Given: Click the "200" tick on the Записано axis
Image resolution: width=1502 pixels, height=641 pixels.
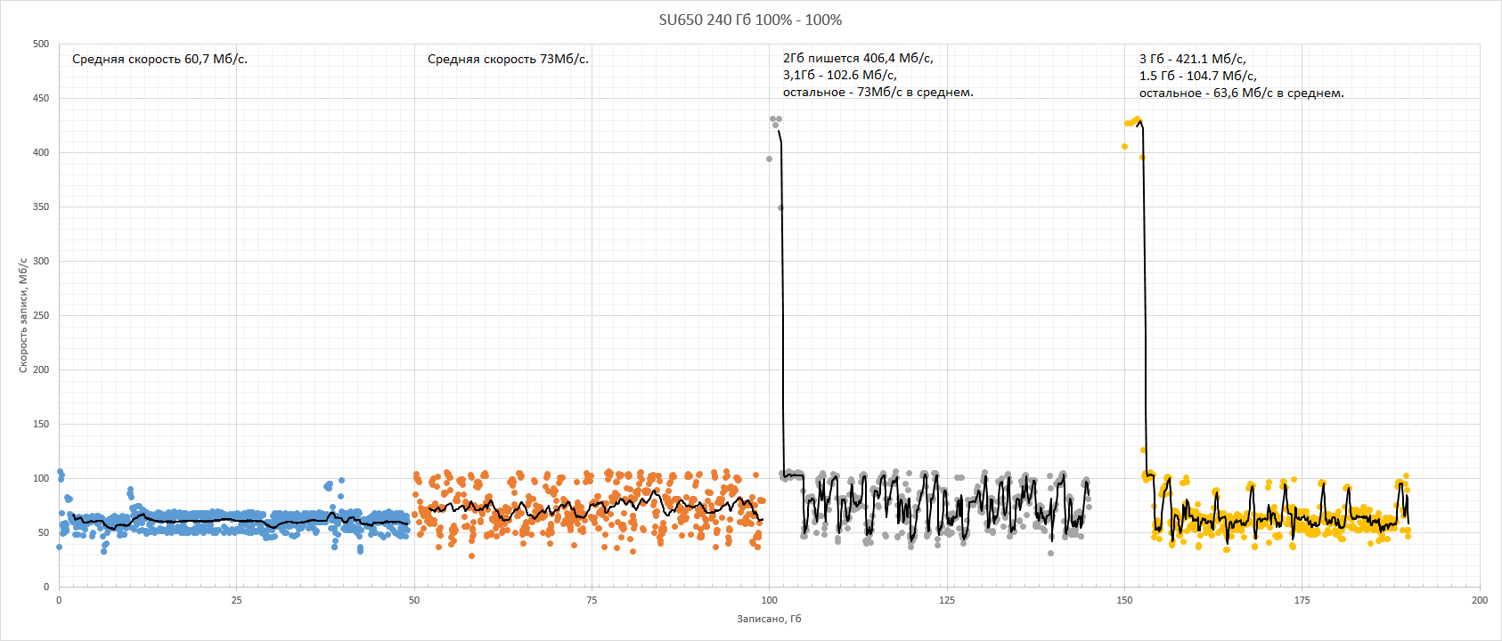Looking at the screenshot, I should coord(1480,600).
